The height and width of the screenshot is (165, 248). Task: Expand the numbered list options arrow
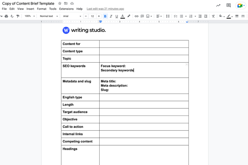pyautogui.click(x=196, y=16)
